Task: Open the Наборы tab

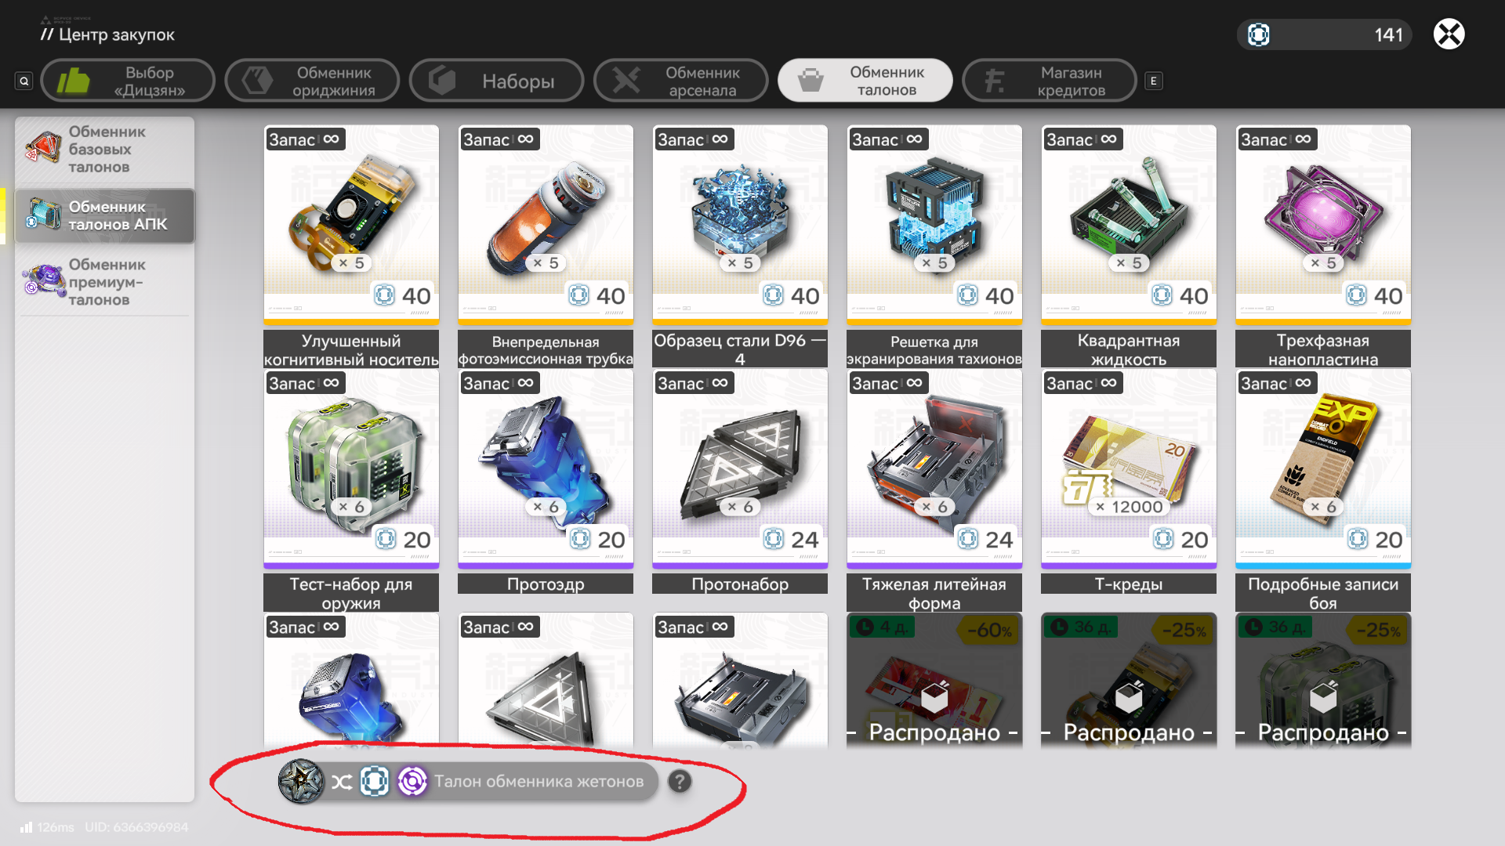Action: pos(496,81)
